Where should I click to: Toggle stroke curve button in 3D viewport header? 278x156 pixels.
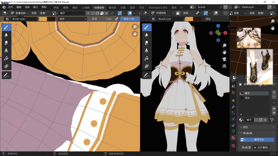(206, 13)
